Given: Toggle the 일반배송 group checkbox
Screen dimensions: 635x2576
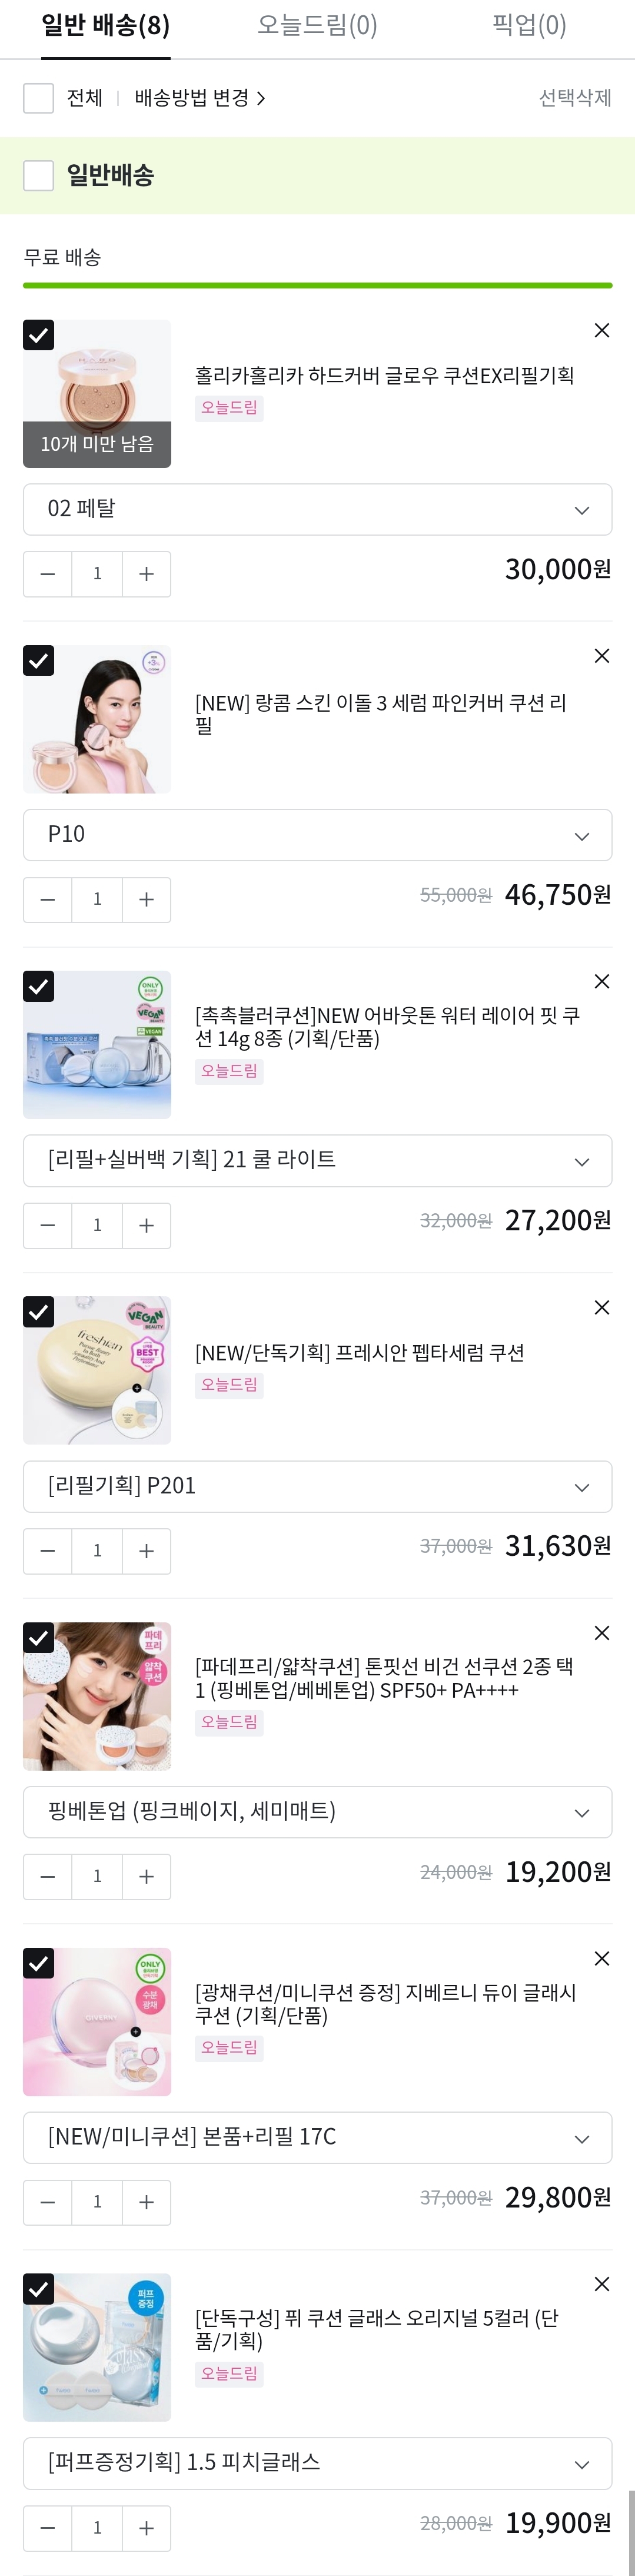Looking at the screenshot, I should 38,176.
